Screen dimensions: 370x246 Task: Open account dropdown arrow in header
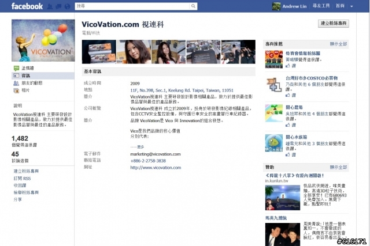click(351, 6)
